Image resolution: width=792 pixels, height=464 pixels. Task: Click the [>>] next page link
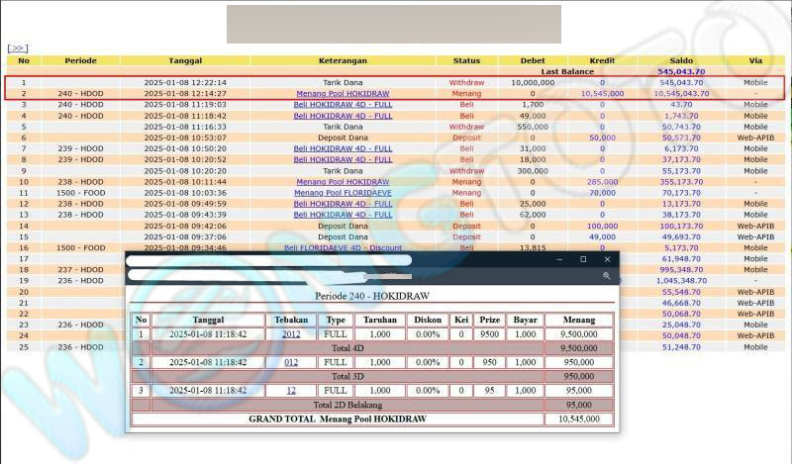17,47
